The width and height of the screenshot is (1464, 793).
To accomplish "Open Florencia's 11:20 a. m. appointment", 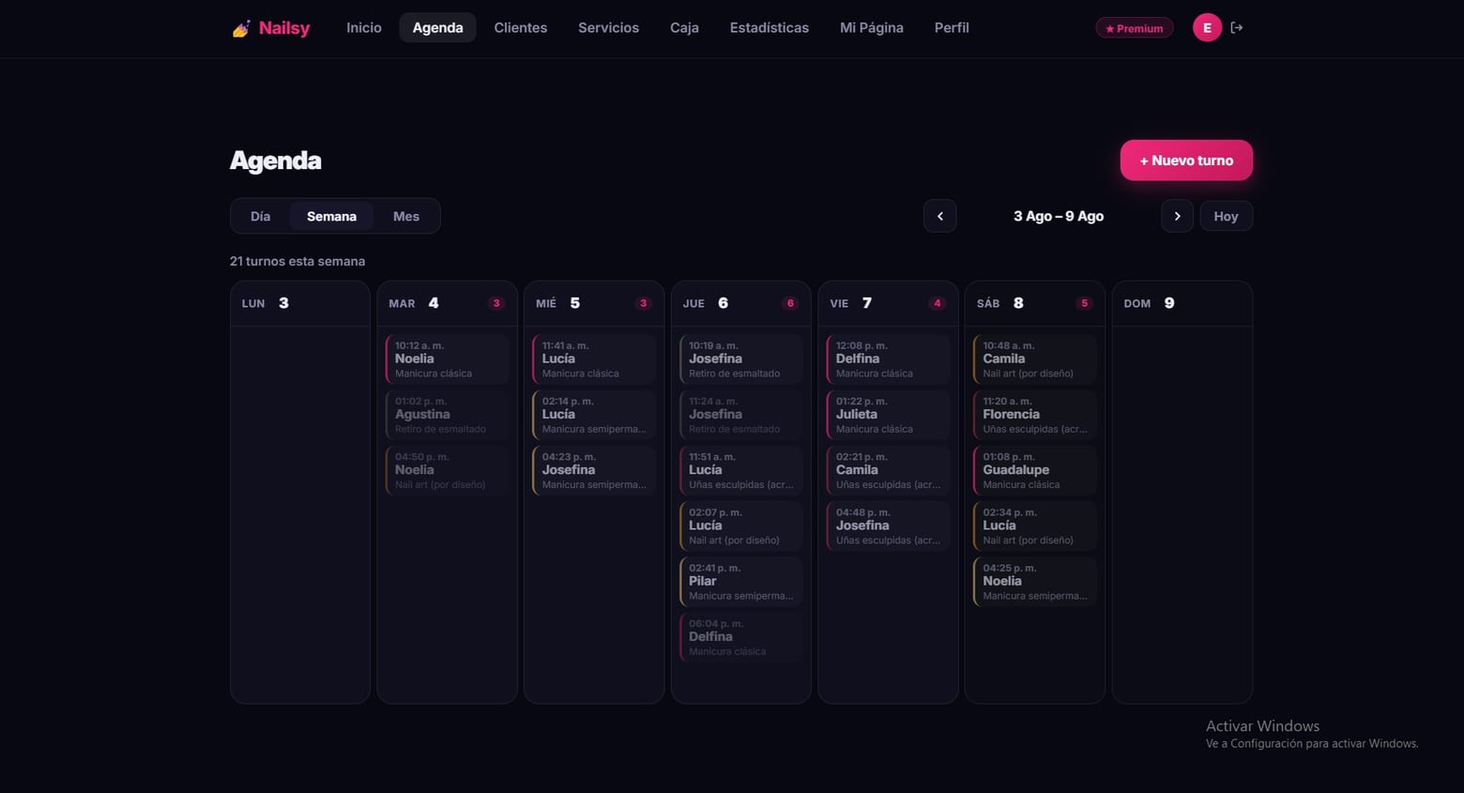I will 1035,415.
